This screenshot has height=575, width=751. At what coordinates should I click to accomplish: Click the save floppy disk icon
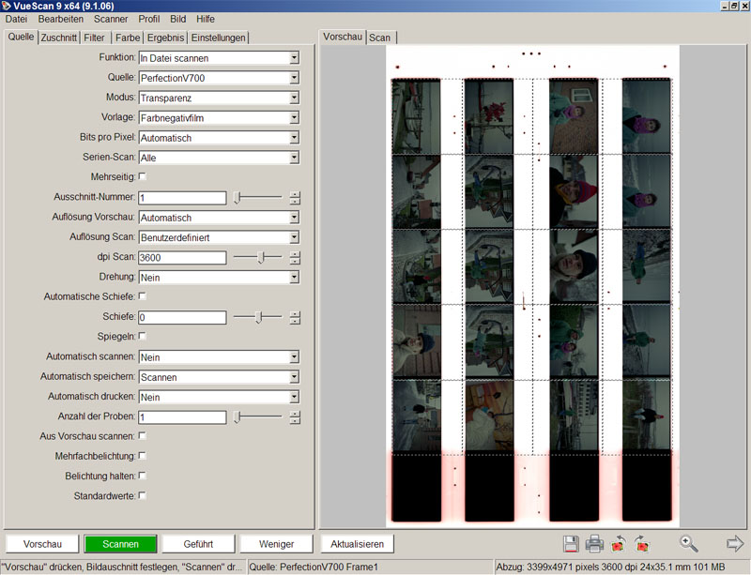pos(570,543)
